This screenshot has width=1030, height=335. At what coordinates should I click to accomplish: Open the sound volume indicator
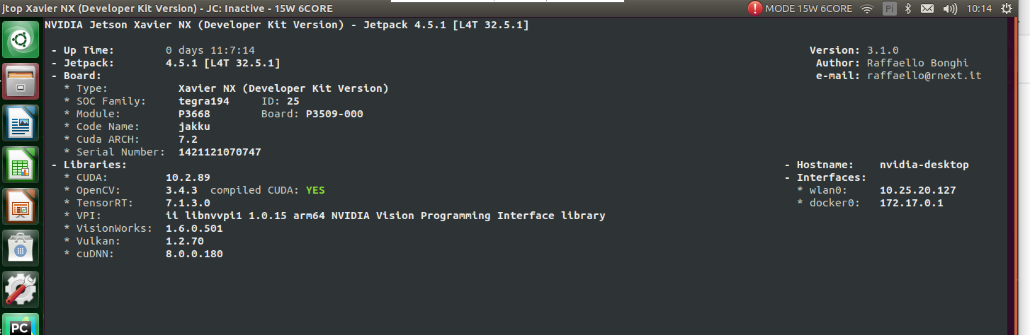coord(950,8)
